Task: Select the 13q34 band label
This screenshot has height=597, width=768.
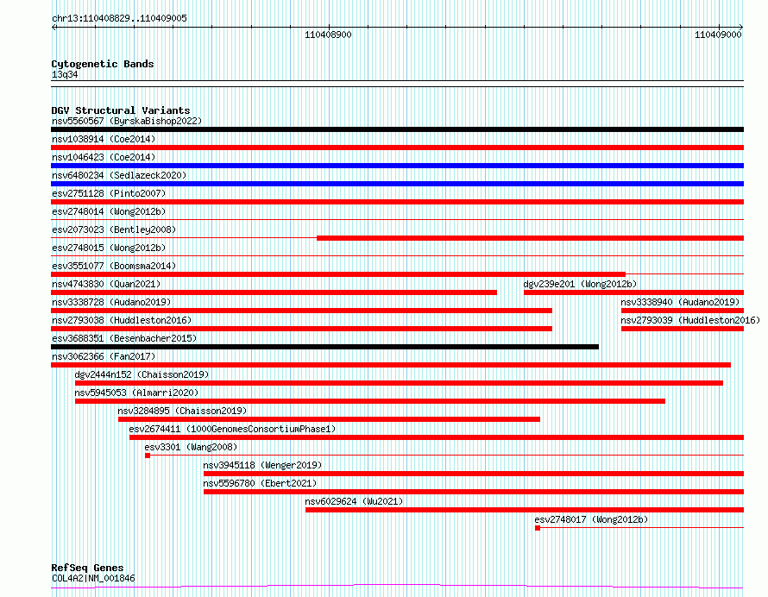Action: coord(65,75)
